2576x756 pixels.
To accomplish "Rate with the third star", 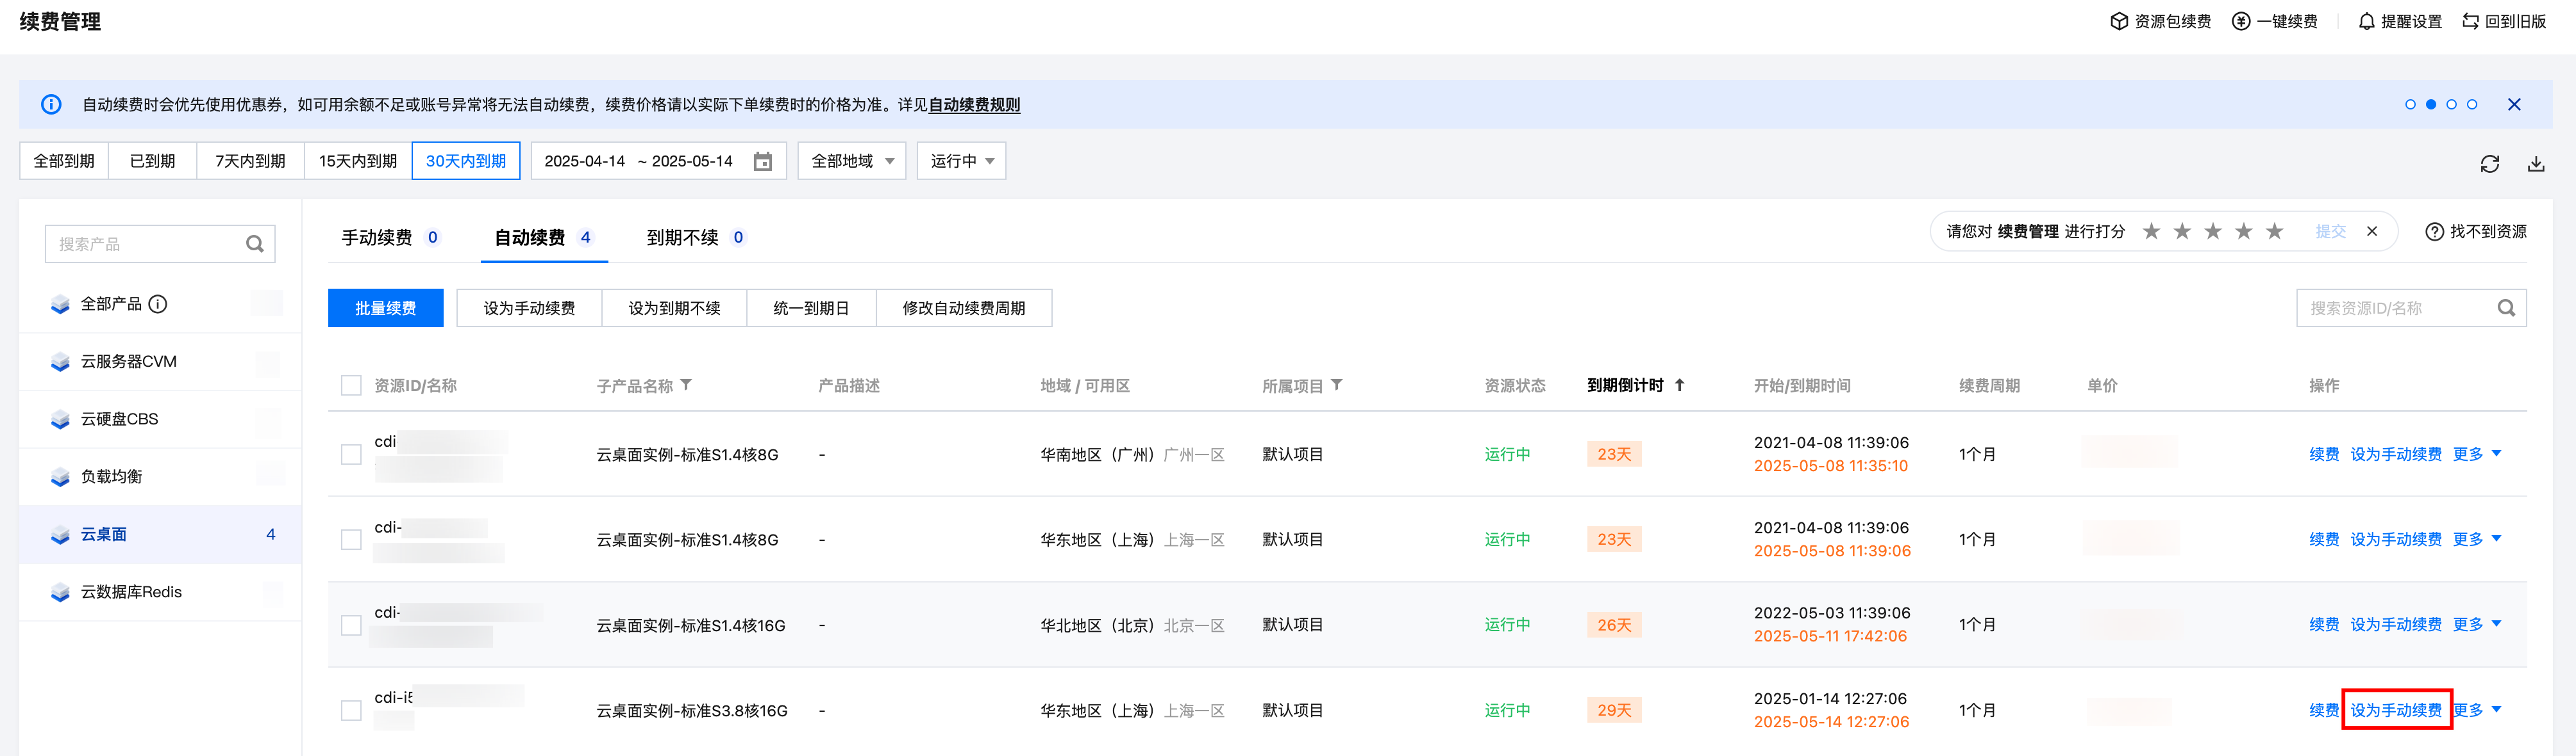I will point(2213,232).
